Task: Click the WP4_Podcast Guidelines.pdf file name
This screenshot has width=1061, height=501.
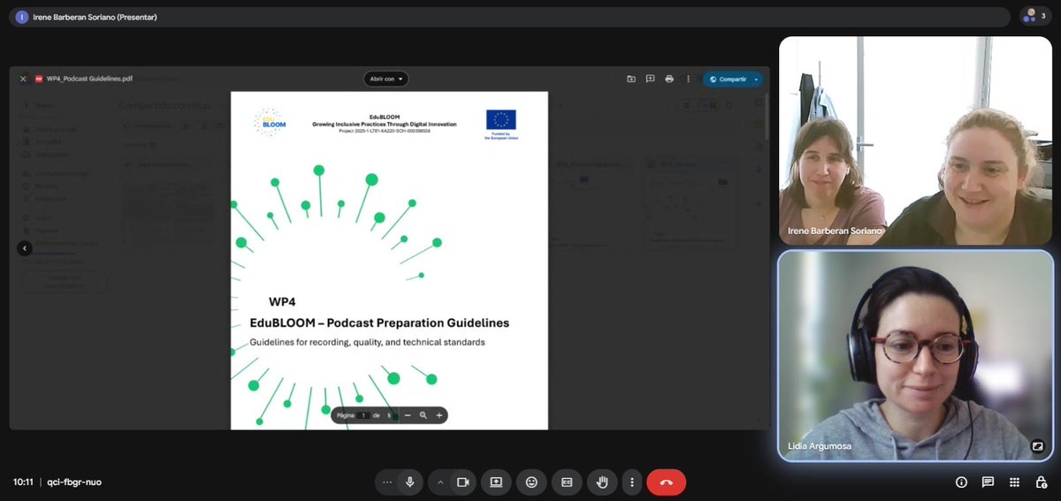Action: [90, 79]
